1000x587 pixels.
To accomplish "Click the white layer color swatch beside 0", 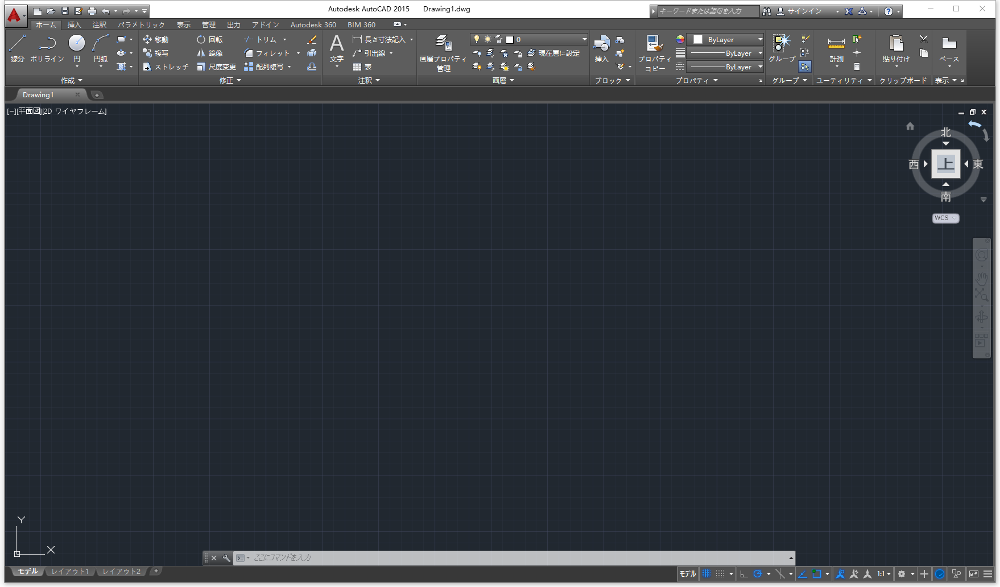I will coord(510,39).
